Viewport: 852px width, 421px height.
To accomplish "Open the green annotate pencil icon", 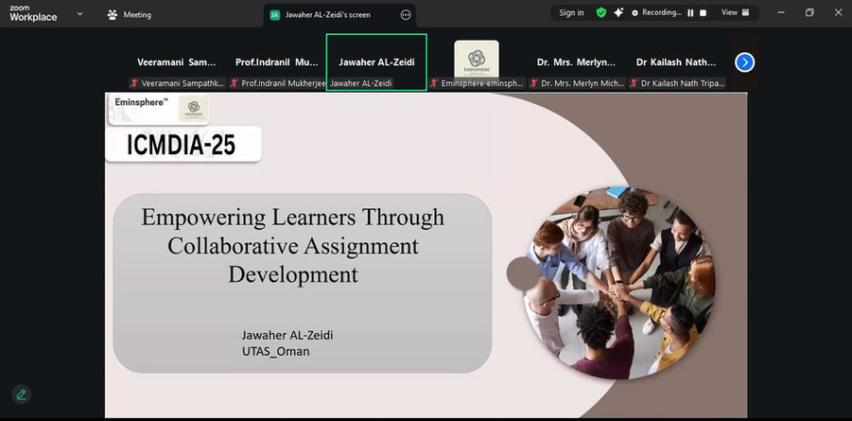I will click(21, 395).
